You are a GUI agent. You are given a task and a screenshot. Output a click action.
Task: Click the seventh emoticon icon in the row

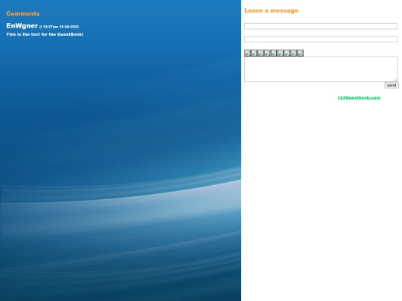(x=287, y=53)
